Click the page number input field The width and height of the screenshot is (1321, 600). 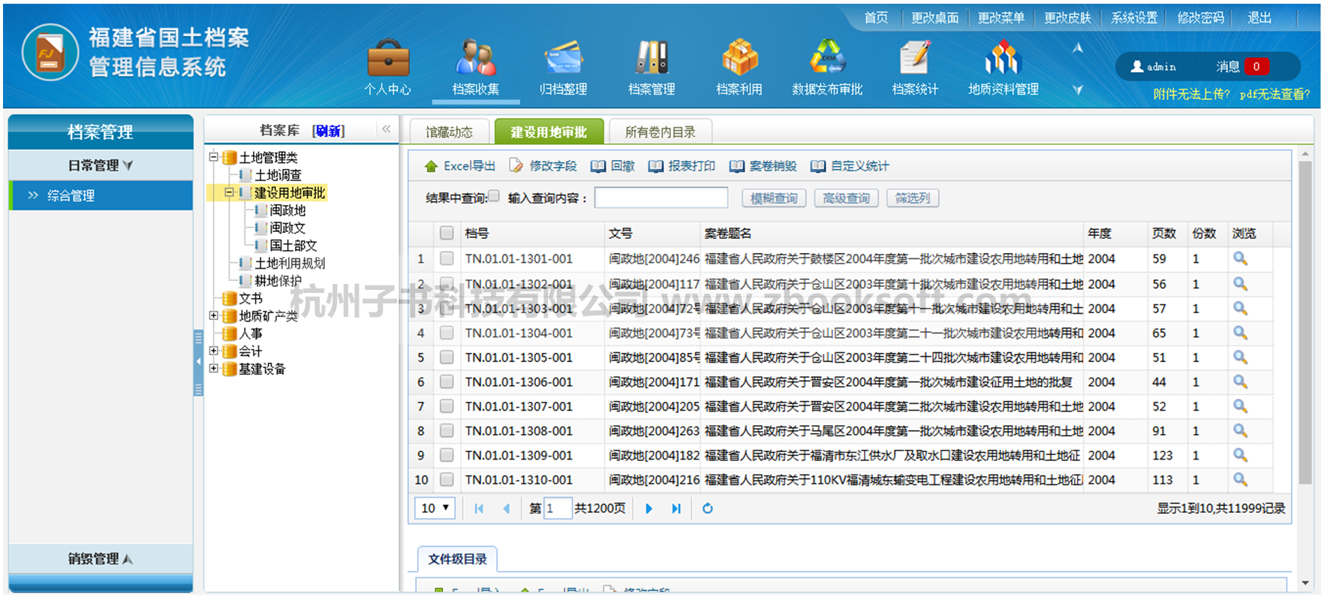tap(558, 508)
